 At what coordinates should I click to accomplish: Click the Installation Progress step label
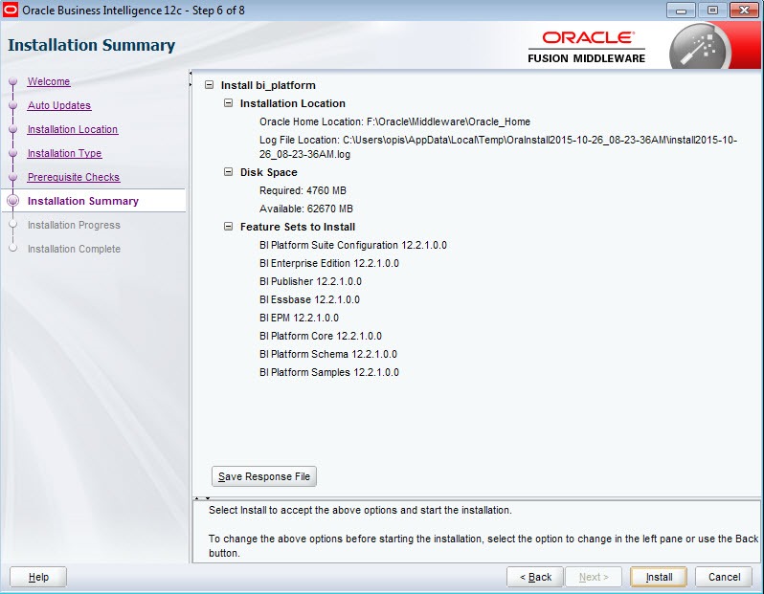point(74,225)
